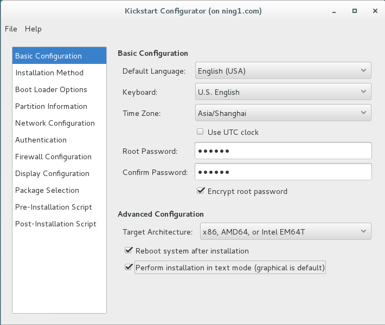
Task: Open Partition Information section
Action: 51,106
